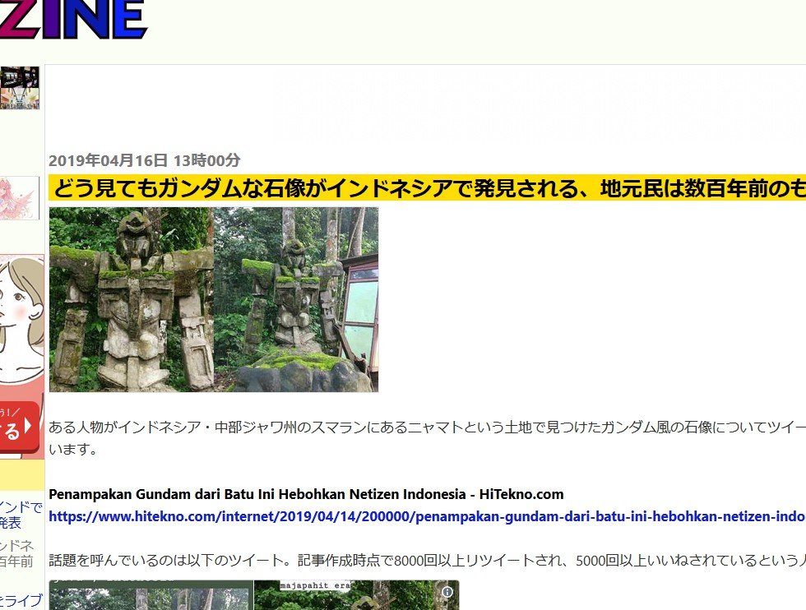Open sidebar link ending with 発表
This screenshot has width=806, height=610.
pos(21,515)
